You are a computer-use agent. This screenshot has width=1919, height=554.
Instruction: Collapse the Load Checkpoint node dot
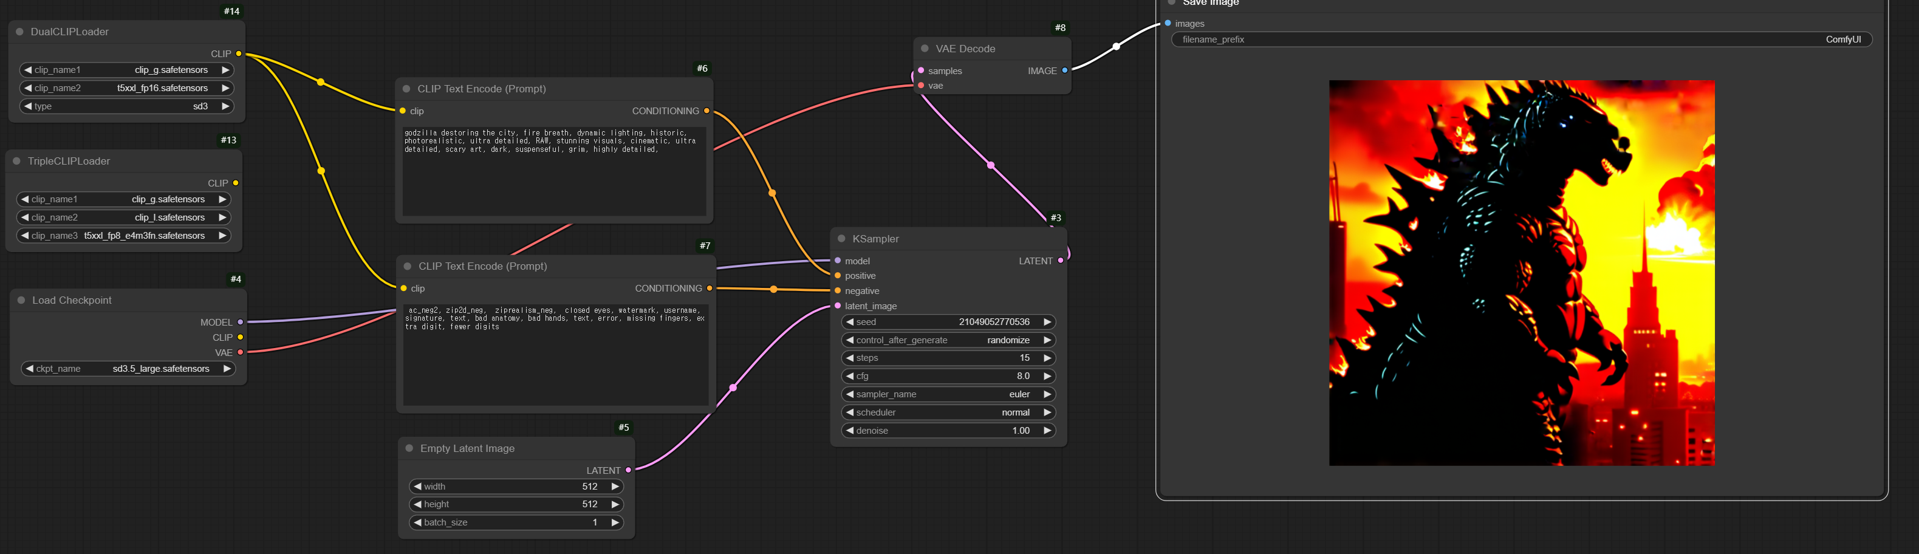coord(21,300)
